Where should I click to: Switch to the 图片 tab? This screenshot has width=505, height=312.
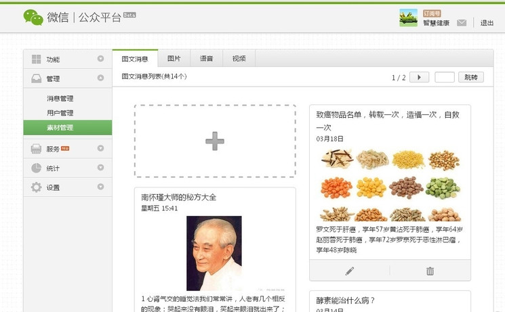[174, 58]
